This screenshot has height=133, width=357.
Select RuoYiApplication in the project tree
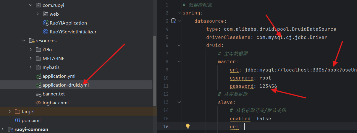point(68,23)
